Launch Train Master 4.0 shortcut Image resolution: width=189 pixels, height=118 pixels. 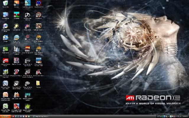tap(39, 3)
